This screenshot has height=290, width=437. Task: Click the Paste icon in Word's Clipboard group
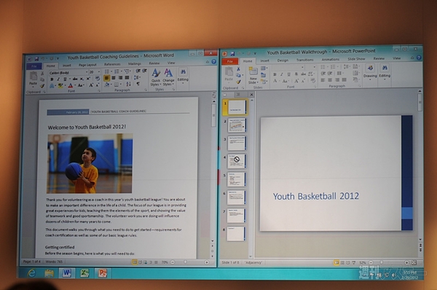(x=34, y=76)
